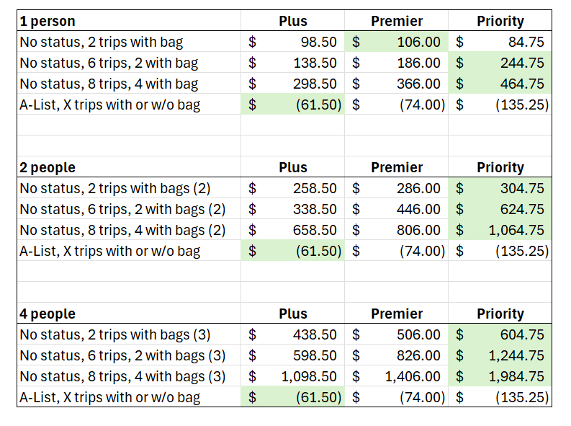Click the green $304.75 cell
The image size is (571, 426).
500,188
